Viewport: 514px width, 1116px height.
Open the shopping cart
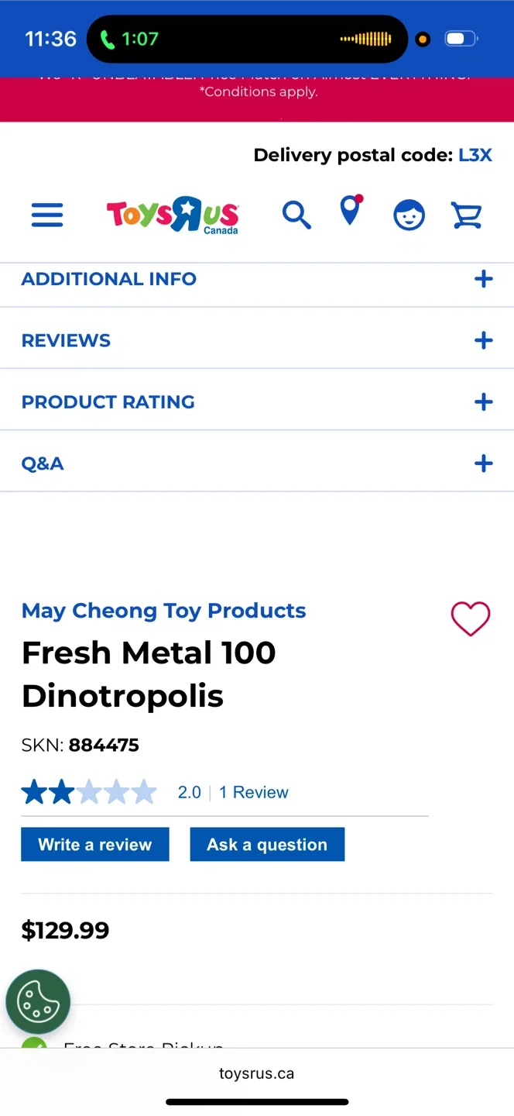point(467,215)
